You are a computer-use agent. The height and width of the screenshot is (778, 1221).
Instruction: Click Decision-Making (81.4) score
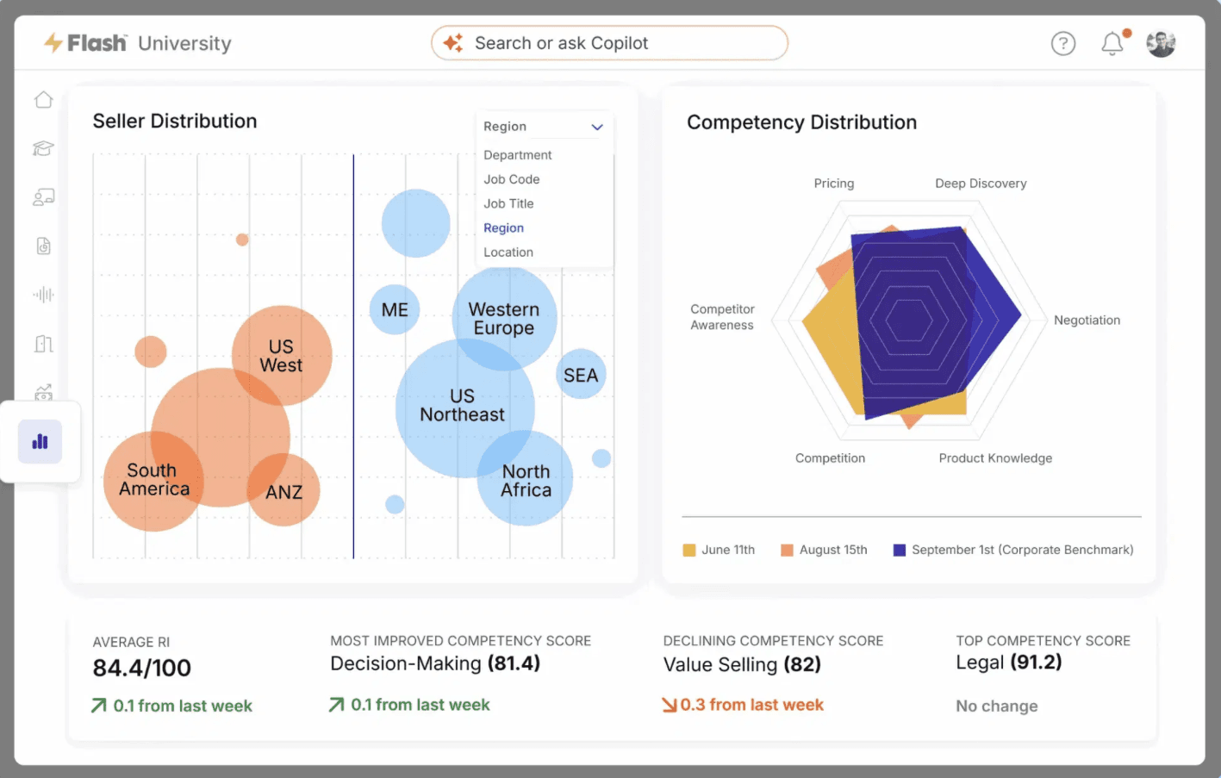coord(435,663)
